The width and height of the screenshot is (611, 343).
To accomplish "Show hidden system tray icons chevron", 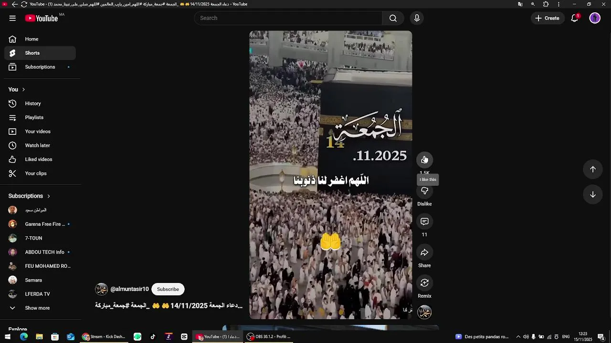I will pyautogui.click(x=517, y=337).
